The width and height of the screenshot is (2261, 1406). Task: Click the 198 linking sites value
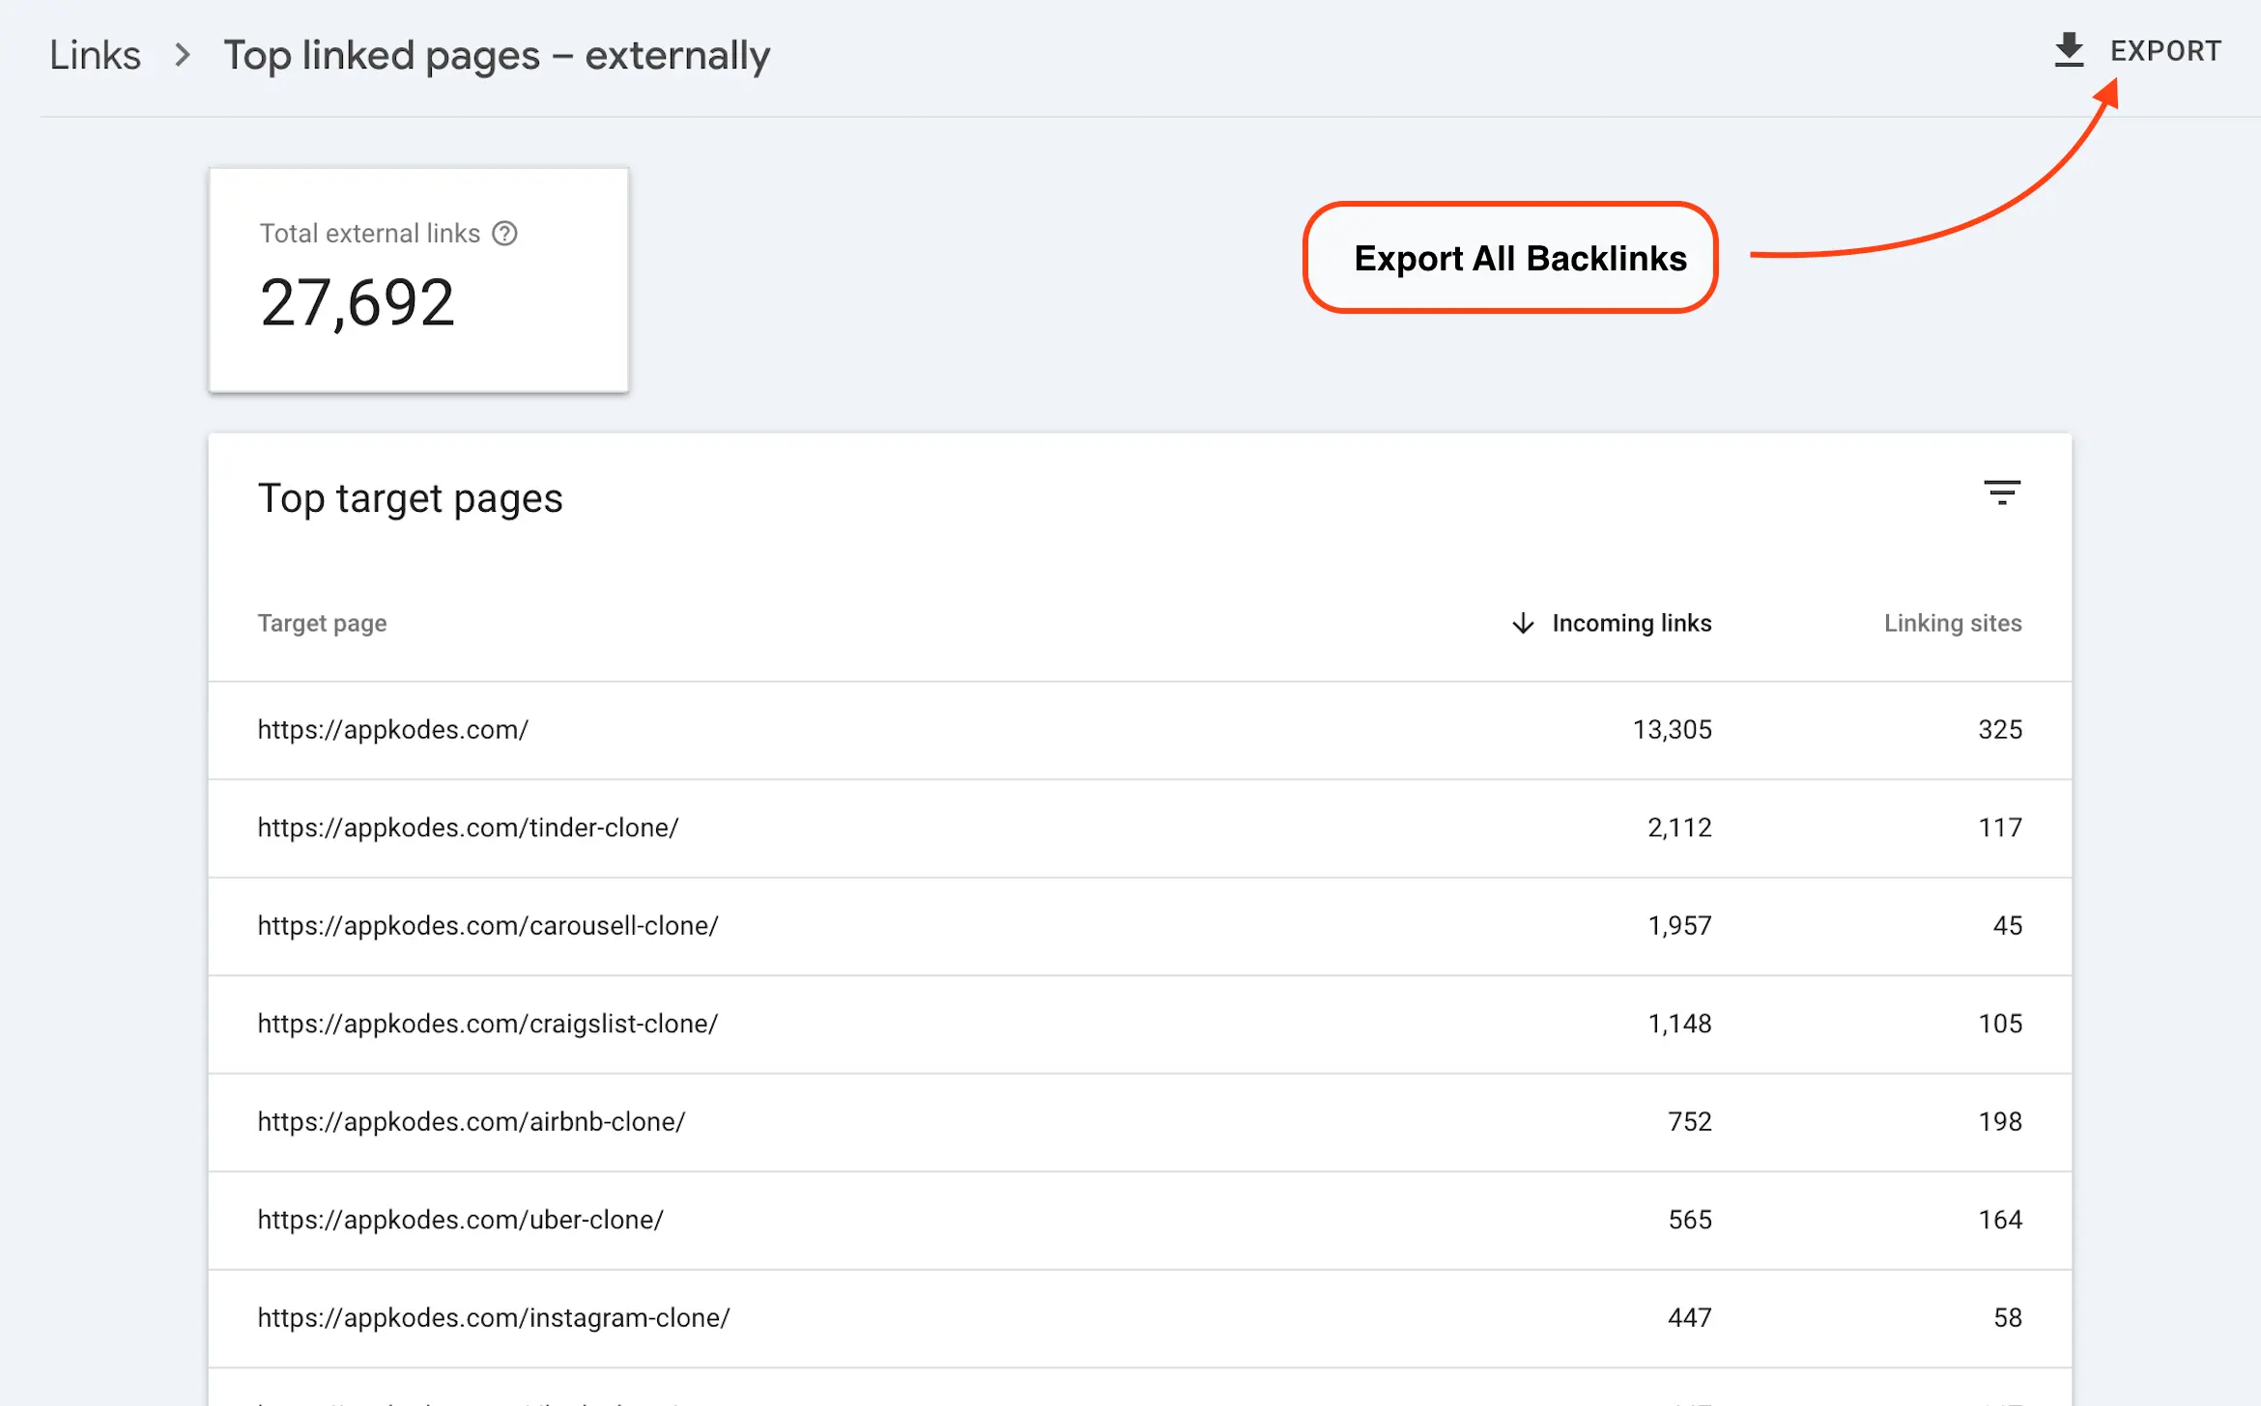click(2000, 1122)
